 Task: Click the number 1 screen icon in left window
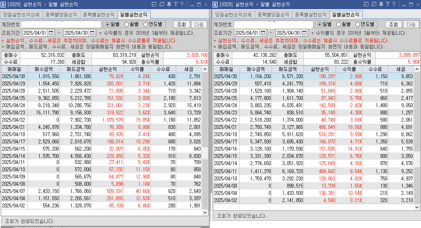pyautogui.click(x=3, y=5)
